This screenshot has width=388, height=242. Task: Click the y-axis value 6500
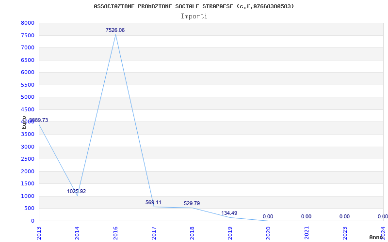pos(28,60)
